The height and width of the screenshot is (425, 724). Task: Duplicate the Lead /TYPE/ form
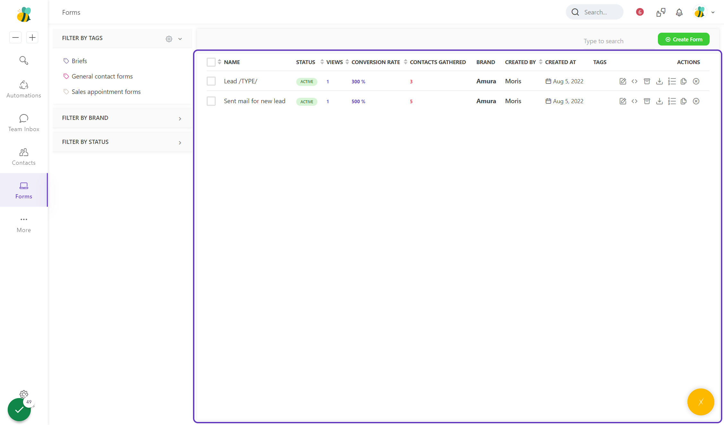684,81
